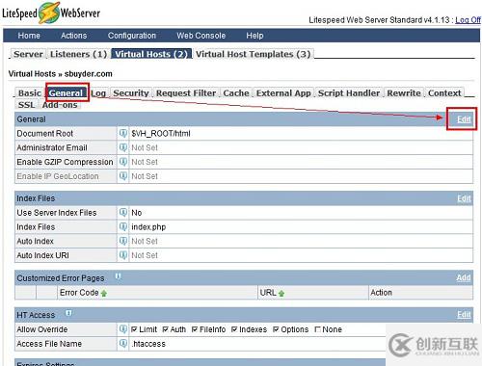Open the Script Handler tab
The image size is (482, 366).
point(349,93)
